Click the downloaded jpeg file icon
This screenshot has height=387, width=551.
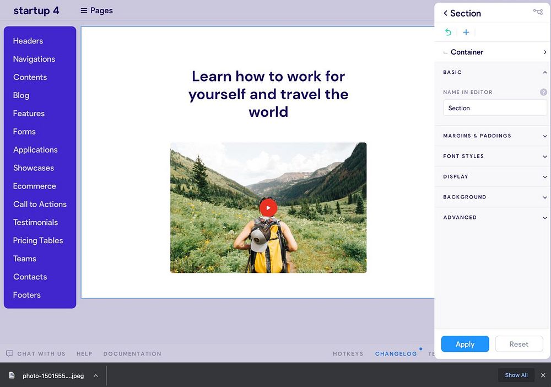click(x=12, y=375)
